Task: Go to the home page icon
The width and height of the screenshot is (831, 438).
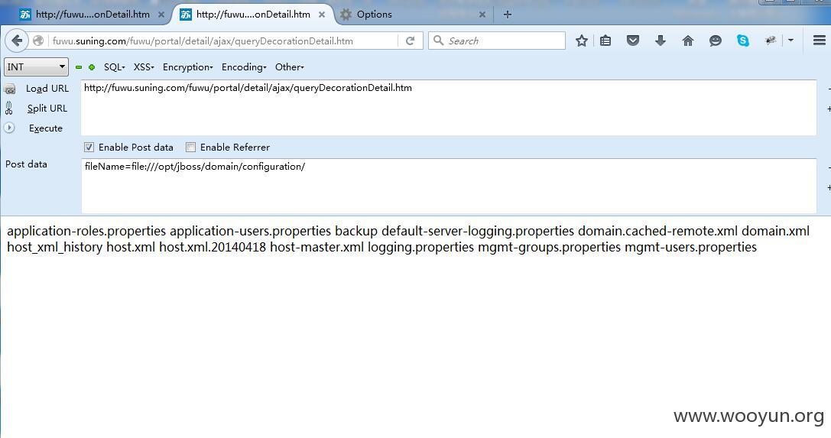Action: (688, 41)
